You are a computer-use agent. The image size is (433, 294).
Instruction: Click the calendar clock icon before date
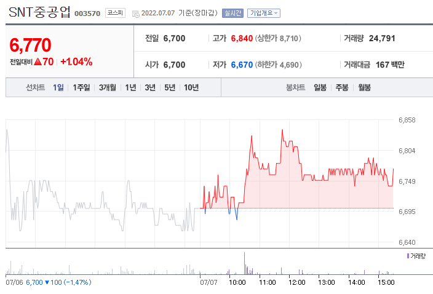click(x=135, y=14)
